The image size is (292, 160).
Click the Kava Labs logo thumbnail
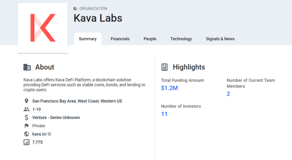point(43,28)
